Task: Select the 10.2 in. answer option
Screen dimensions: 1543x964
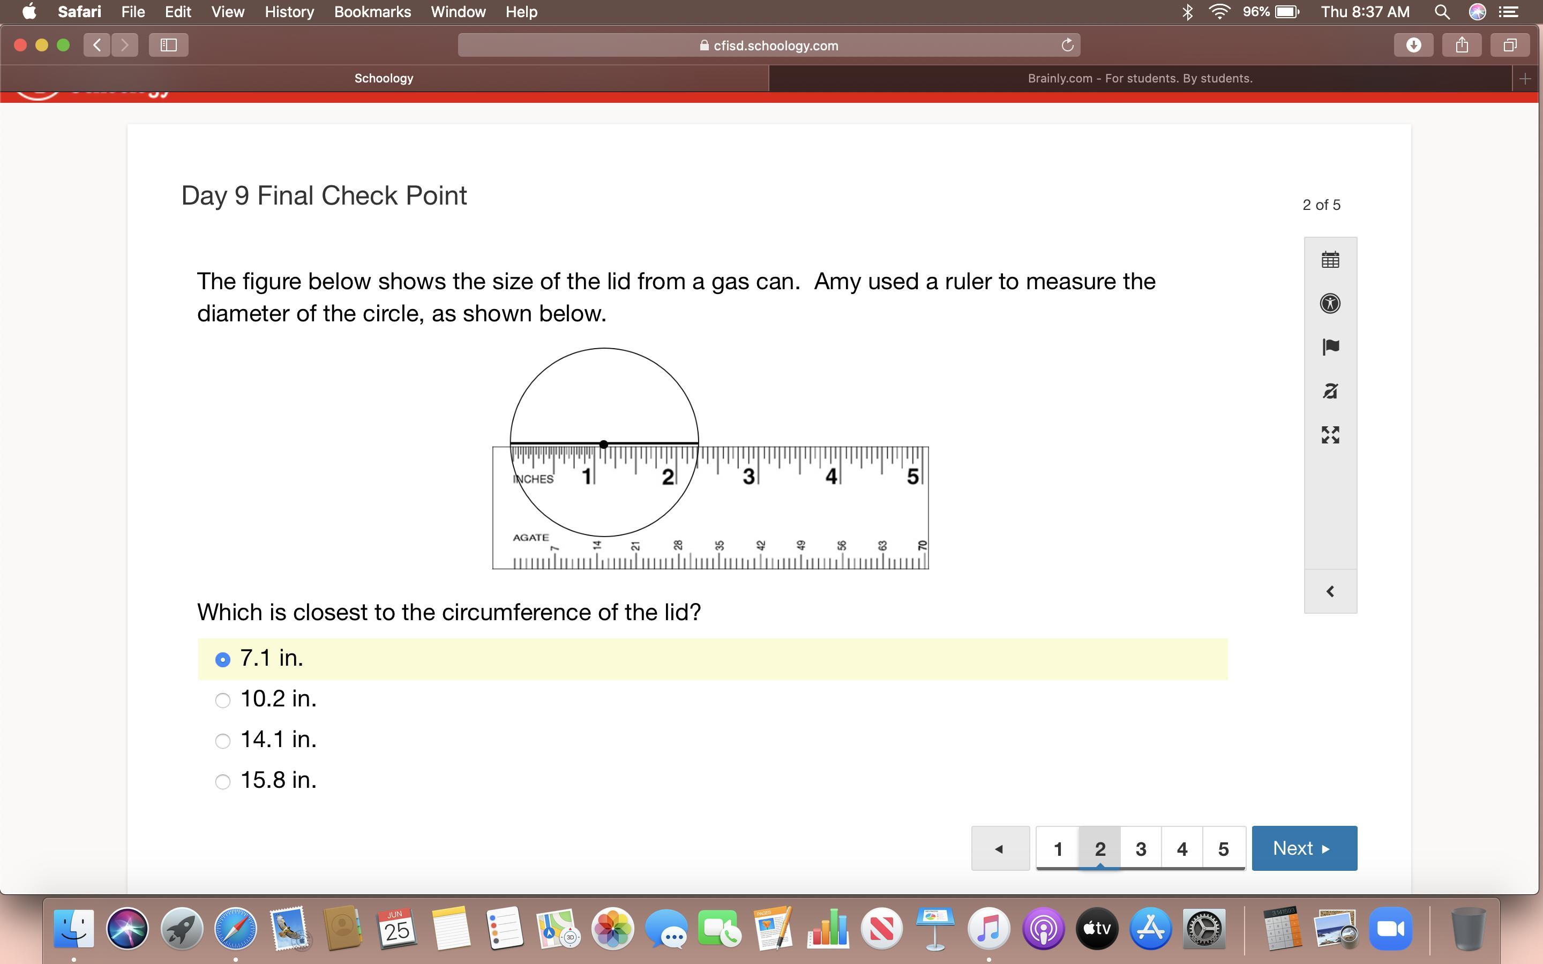Action: (222, 700)
